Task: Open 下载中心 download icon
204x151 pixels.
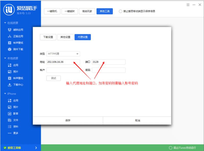Action: click(9, 85)
